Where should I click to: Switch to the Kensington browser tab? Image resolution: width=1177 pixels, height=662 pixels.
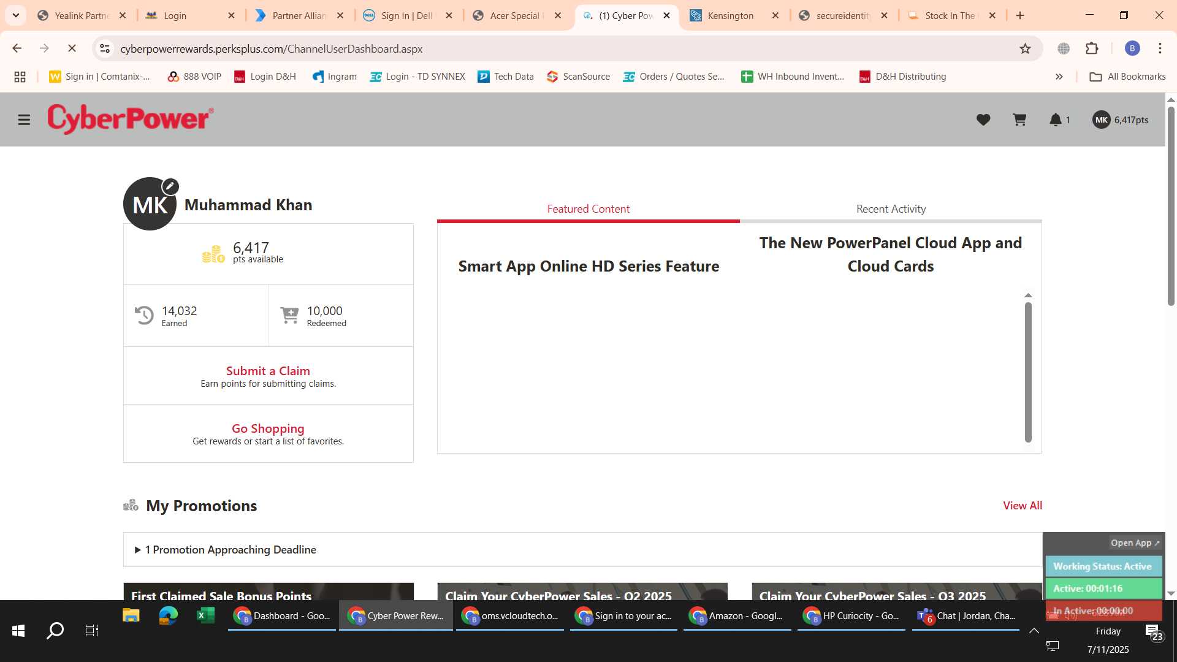click(x=734, y=15)
